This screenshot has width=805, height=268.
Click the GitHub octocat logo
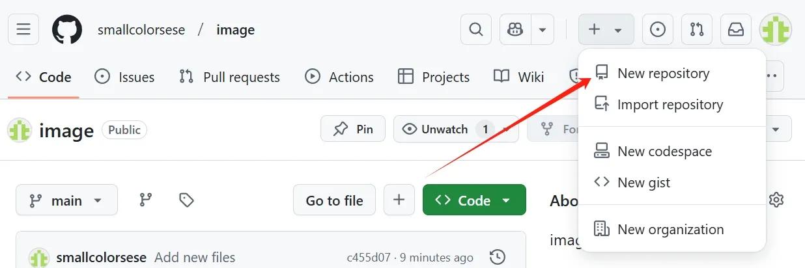(x=67, y=30)
